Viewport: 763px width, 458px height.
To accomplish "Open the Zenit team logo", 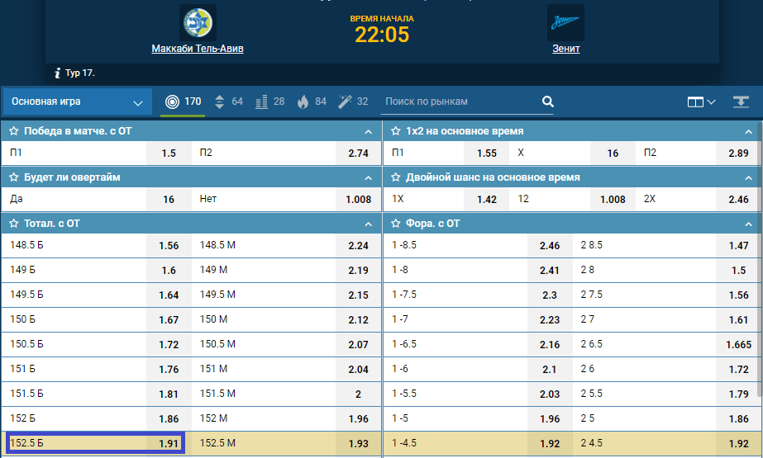I will (x=565, y=22).
